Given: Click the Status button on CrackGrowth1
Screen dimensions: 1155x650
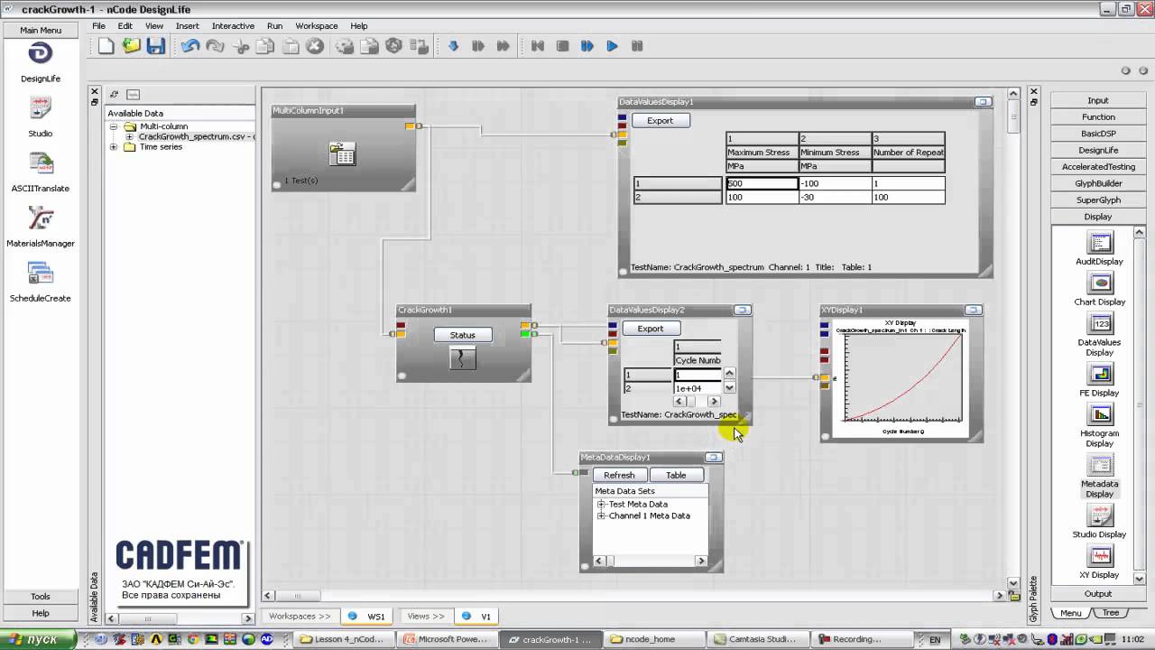Looking at the screenshot, I should pos(462,335).
